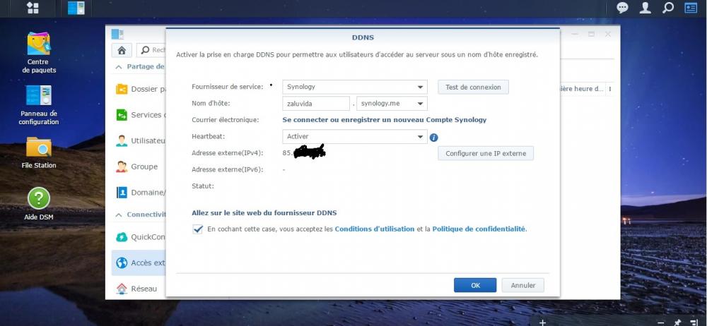This screenshot has width=707, height=326.
Task: Open Groupe in Control Panel sidebar
Action: tap(137, 167)
